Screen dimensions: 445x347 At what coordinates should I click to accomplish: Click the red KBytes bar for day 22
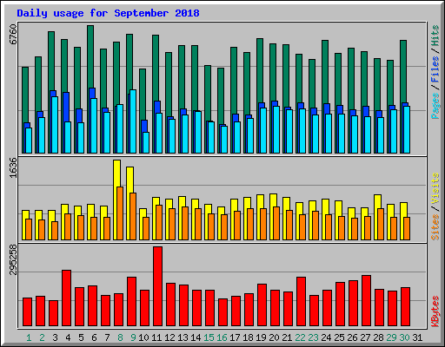click(x=302, y=302)
